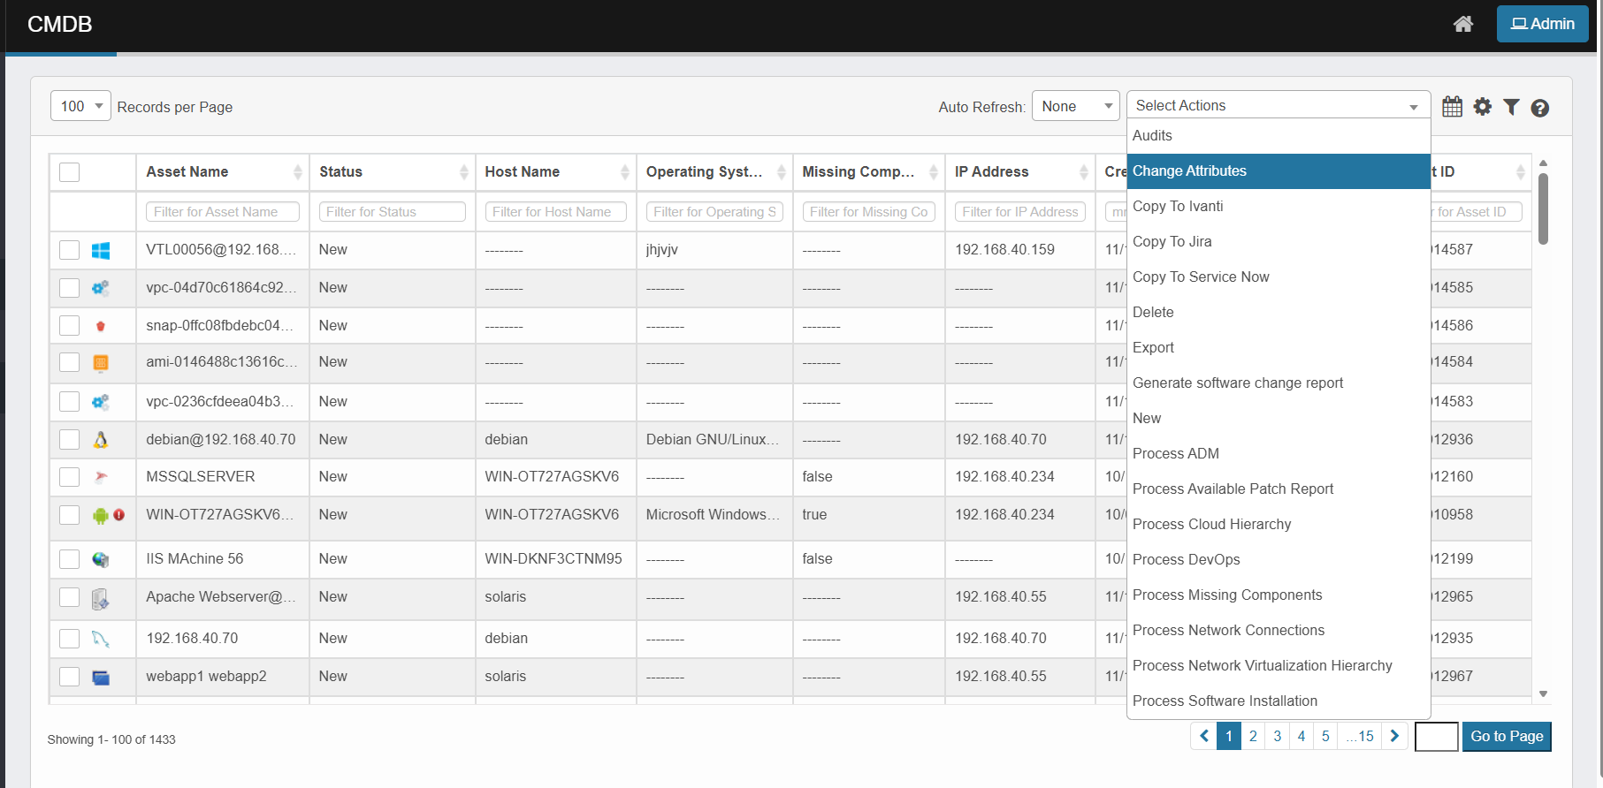Image resolution: width=1603 pixels, height=788 pixels.
Task: Click the Windows icon beside the VTL00056 asset
Action: (x=101, y=250)
